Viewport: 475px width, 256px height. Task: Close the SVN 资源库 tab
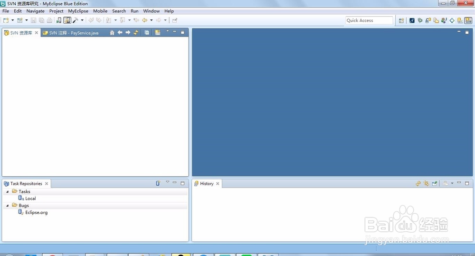pos(37,32)
